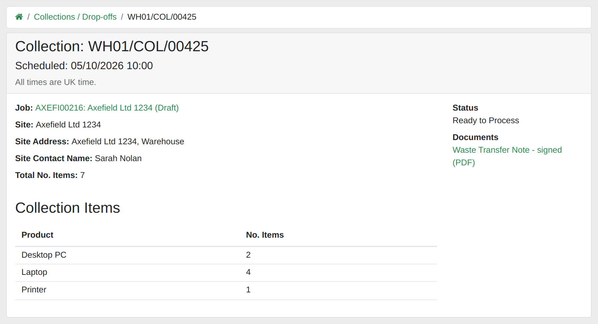Viewport: 598px width, 324px height.
Task: Select breadcrumb text WH01/COL/00425
Action: (x=162, y=17)
